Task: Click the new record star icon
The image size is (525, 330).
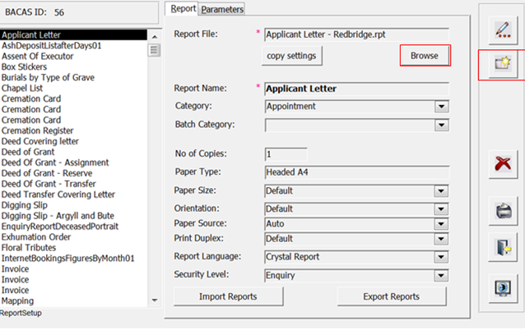Action: click(x=503, y=63)
